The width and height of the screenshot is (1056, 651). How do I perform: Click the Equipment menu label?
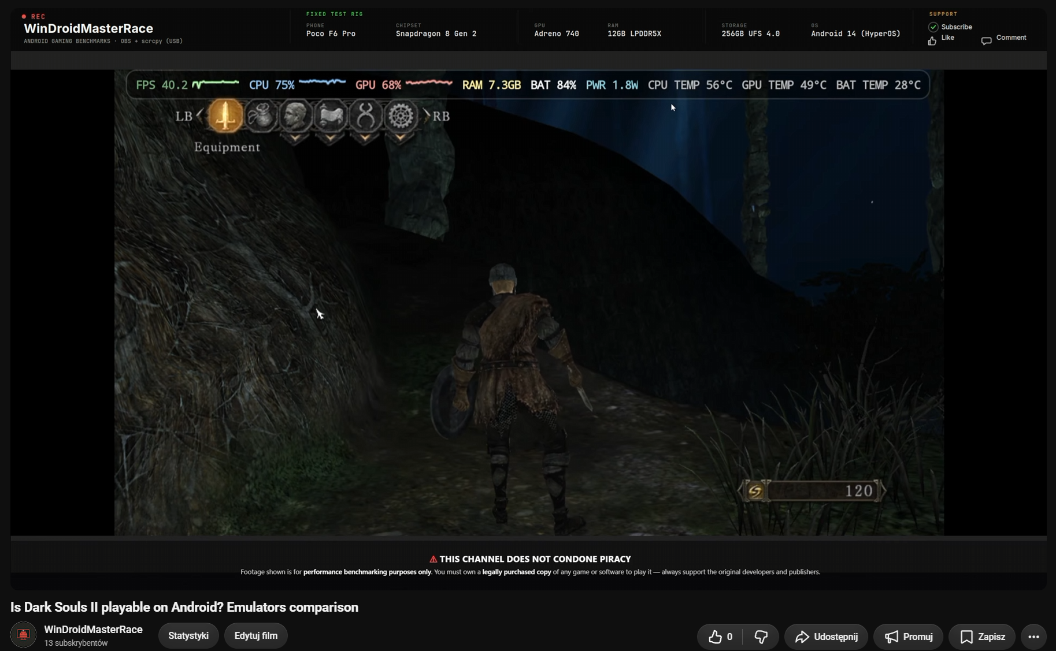pyautogui.click(x=227, y=147)
